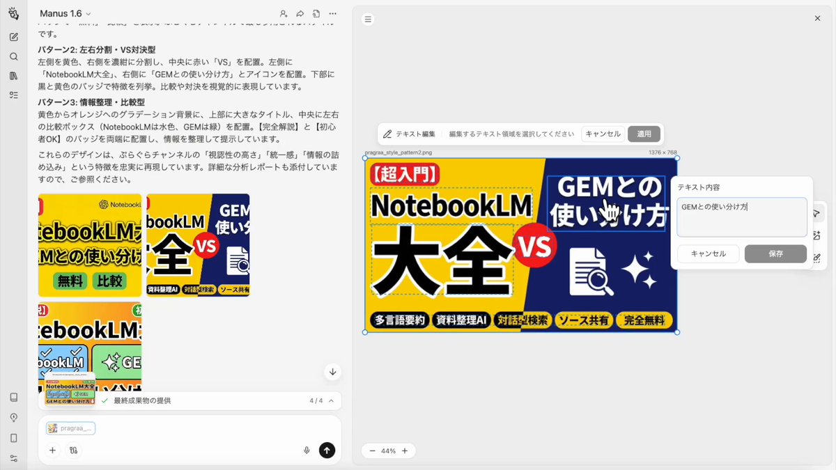Click the pragraa_style_pattern2.png filename label
This screenshot has height=470, width=836.
pos(398,152)
